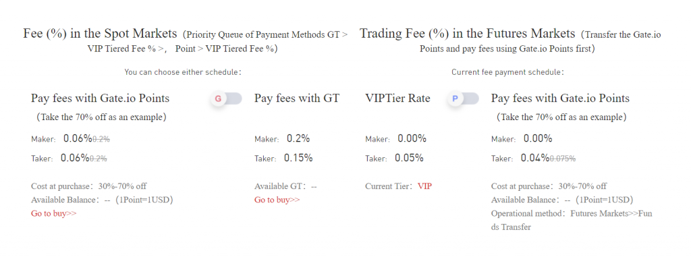Click the red G knob icon
691x257 pixels.
coord(218,98)
